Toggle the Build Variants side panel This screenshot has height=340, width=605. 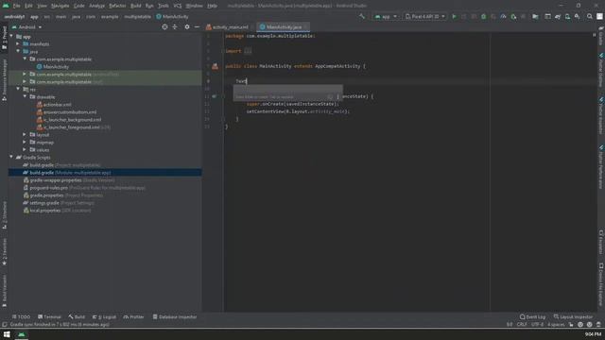tap(4, 292)
